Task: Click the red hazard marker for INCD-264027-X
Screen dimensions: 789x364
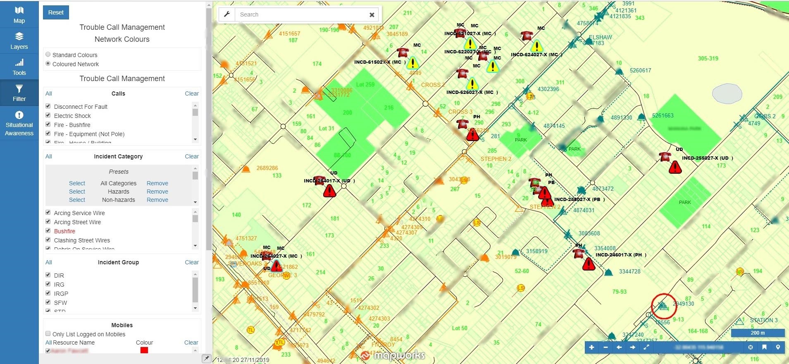Action: point(277,266)
